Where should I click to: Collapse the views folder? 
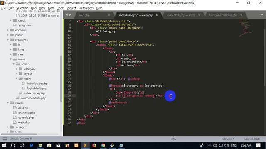click(x=10, y=59)
